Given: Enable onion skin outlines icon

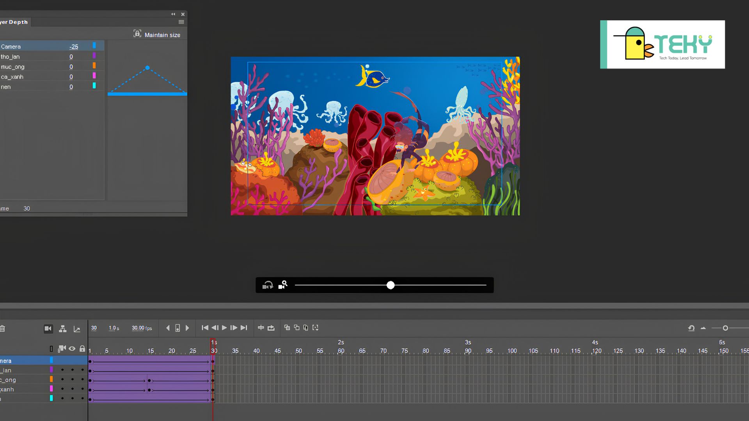Looking at the screenshot, I should 296,327.
